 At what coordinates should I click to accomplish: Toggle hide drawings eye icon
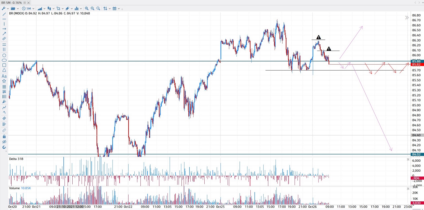[4, 142]
